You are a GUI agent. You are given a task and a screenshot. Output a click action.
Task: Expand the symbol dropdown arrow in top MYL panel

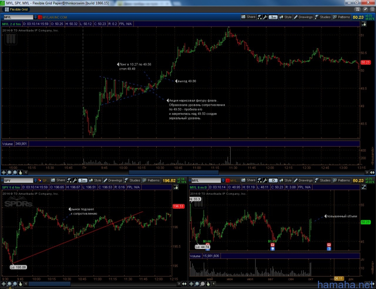pyautogui.click(x=35, y=17)
